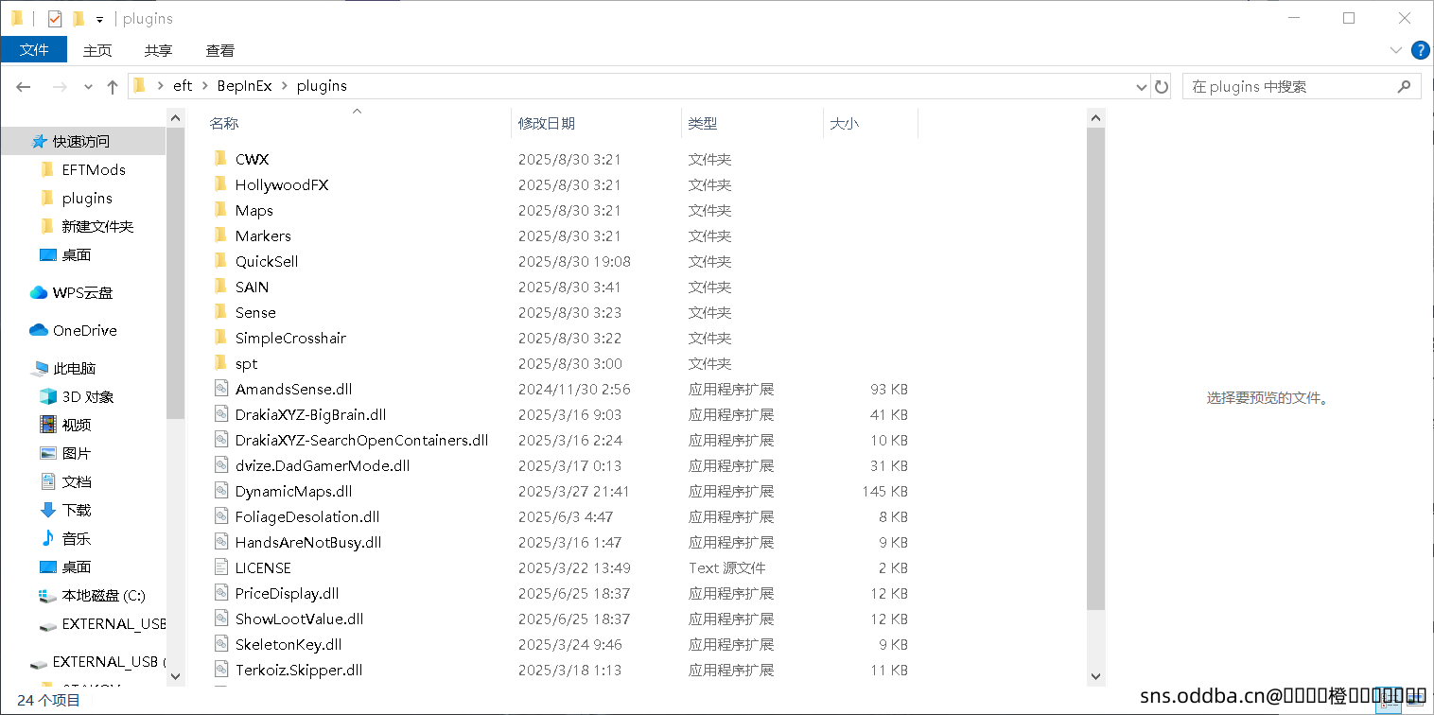Viewport: 1434px width, 715px height.
Task: Click file name HandsAreNotBusy.dll
Action: pos(308,542)
